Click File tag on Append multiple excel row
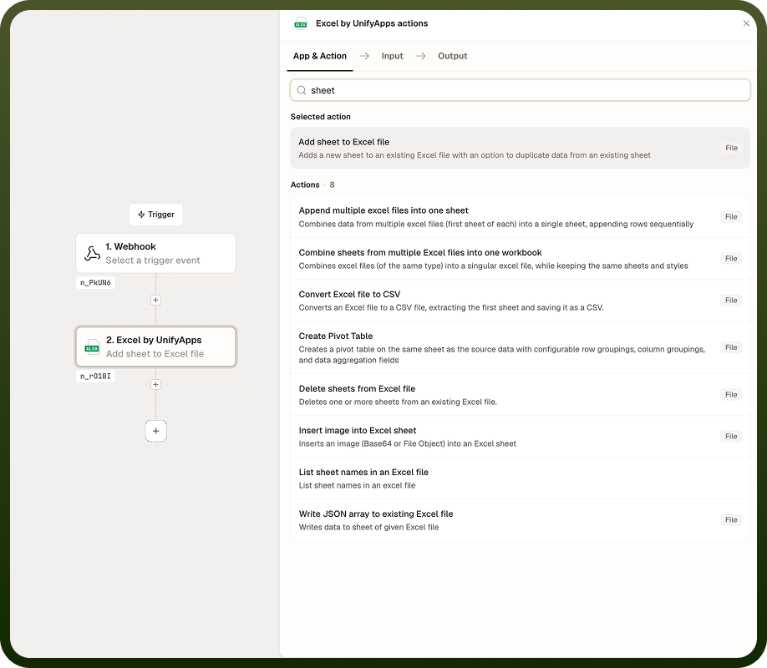Image resolution: width=767 pixels, height=668 pixels. (x=731, y=216)
